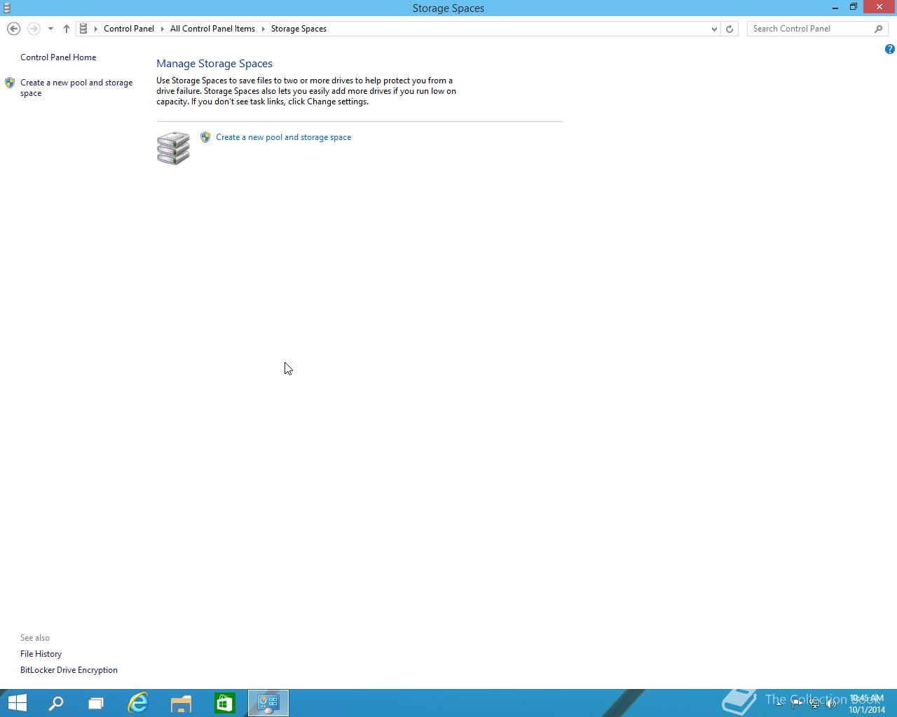The image size is (897, 717).
Task: Open Action Center flag tray icon
Action: coord(796,704)
